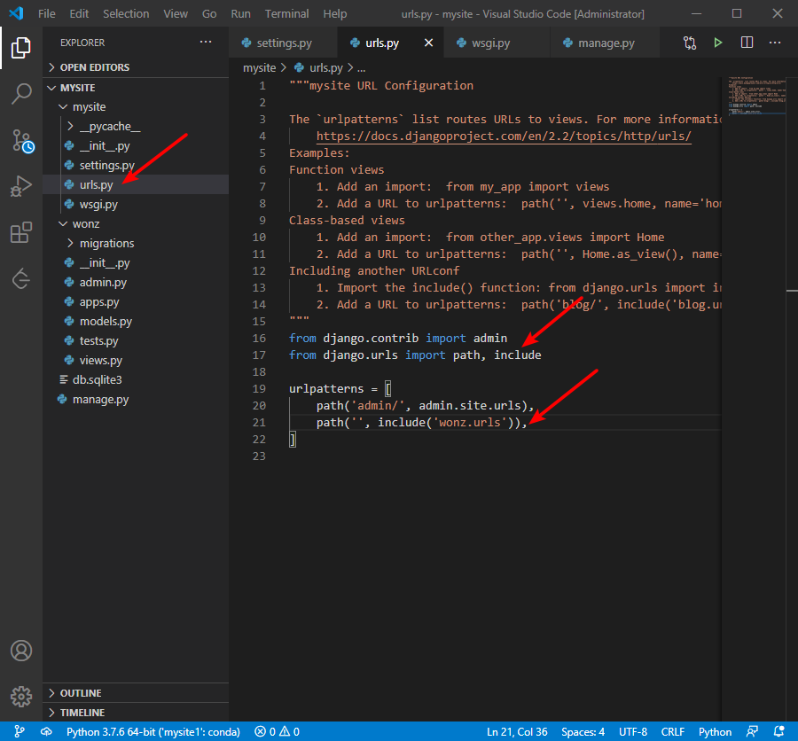Split the editor to the right
The height and width of the screenshot is (741, 798).
tap(747, 43)
